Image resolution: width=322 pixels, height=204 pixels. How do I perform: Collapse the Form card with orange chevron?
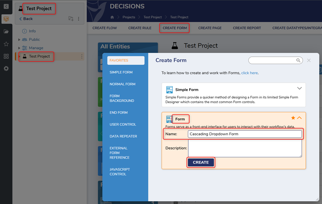299,118
